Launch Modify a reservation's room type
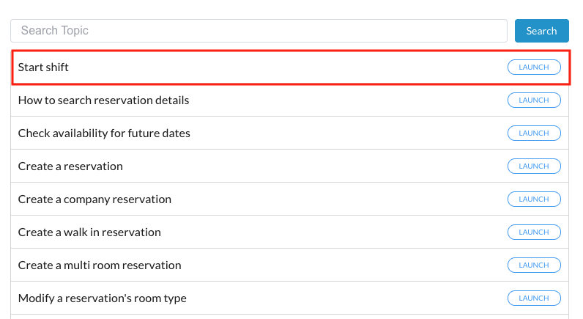Viewport: 583px width, 319px height. 534,298
